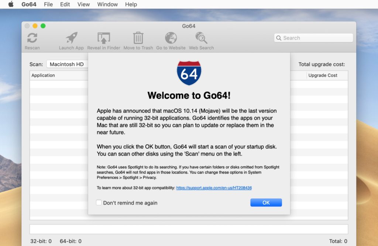The image size is (378, 246).
Task: Open the Window menu
Action: 107,4
